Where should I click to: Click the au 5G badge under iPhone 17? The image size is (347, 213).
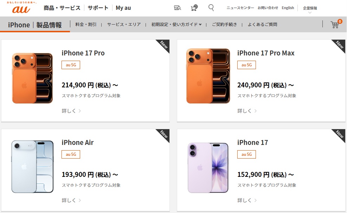click(246, 154)
